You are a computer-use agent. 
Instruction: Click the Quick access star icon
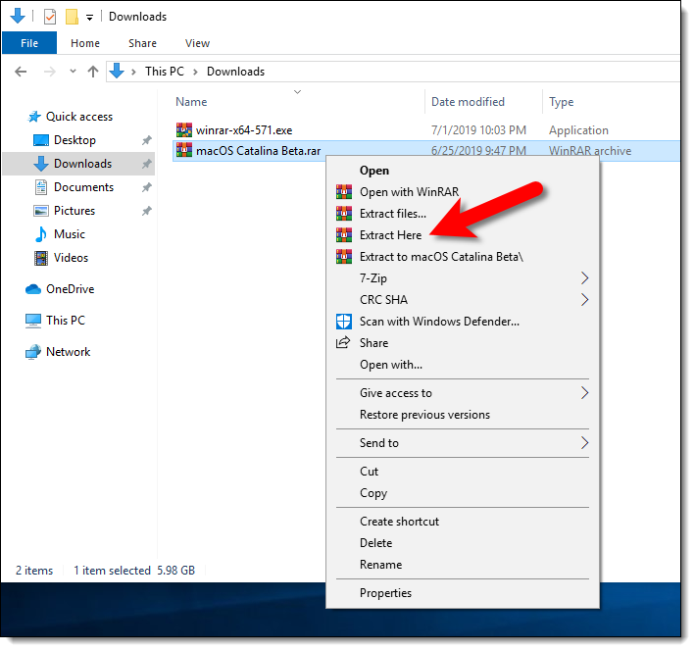tap(34, 117)
